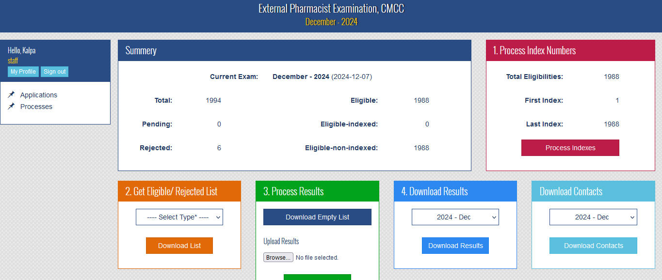662x280 pixels.
Task: Click the orange Download List button
Action: pyautogui.click(x=179, y=246)
